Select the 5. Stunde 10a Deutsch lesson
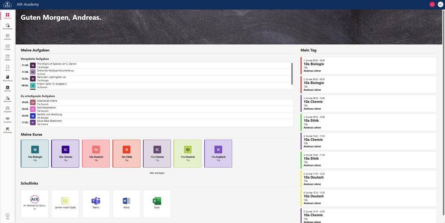Image resolution: width=445 pixels, height=223 pixels. tap(368, 178)
